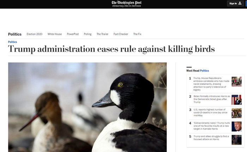Go to the White House tab
Screen dimensions: 247x152
(x=55, y=34)
